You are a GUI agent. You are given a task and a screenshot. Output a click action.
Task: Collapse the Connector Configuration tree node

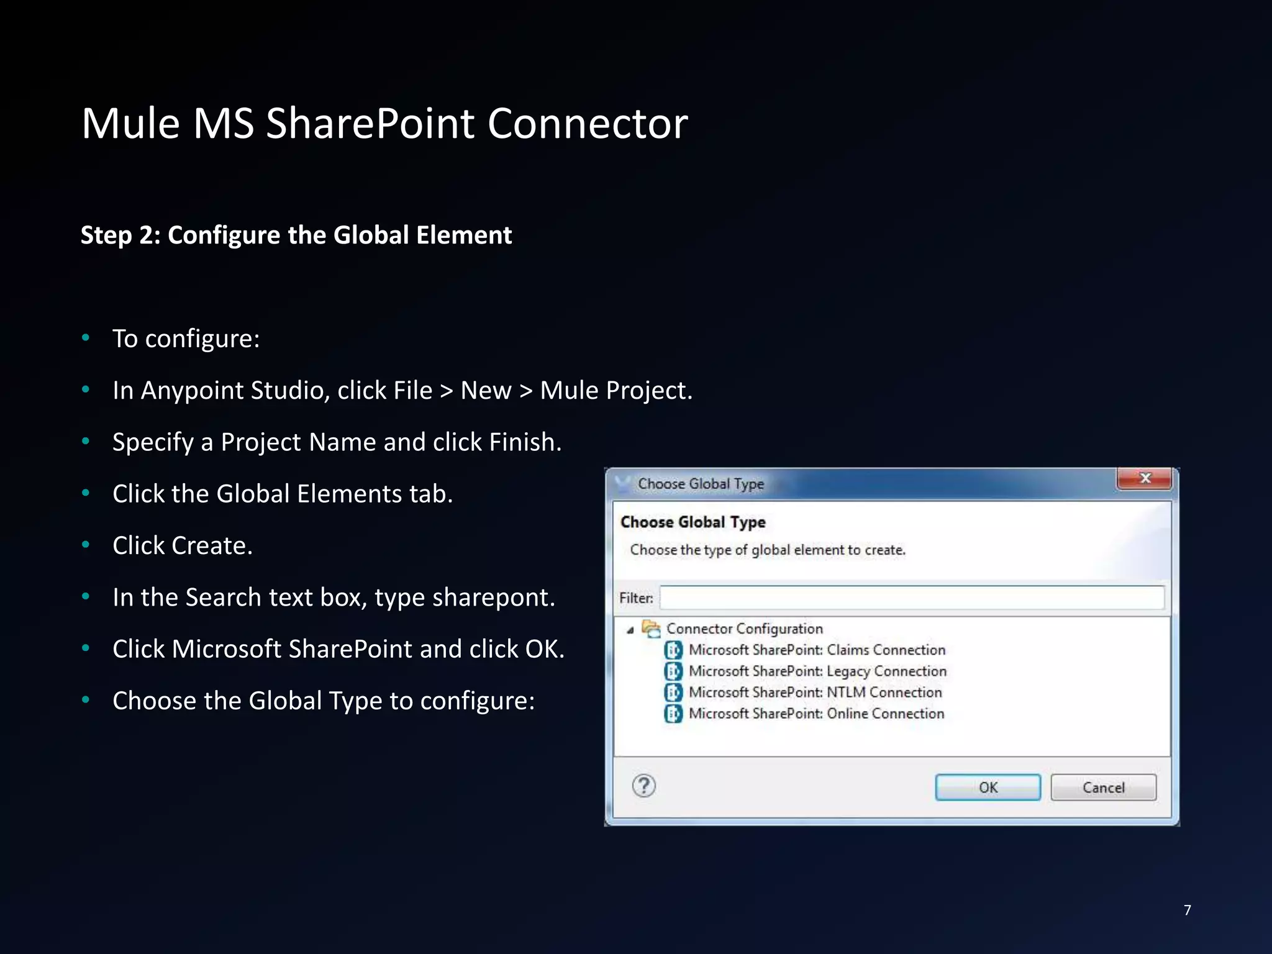[x=630, y=630]
